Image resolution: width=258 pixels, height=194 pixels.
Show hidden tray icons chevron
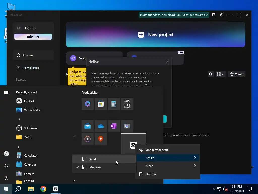[x=213, y=189]
